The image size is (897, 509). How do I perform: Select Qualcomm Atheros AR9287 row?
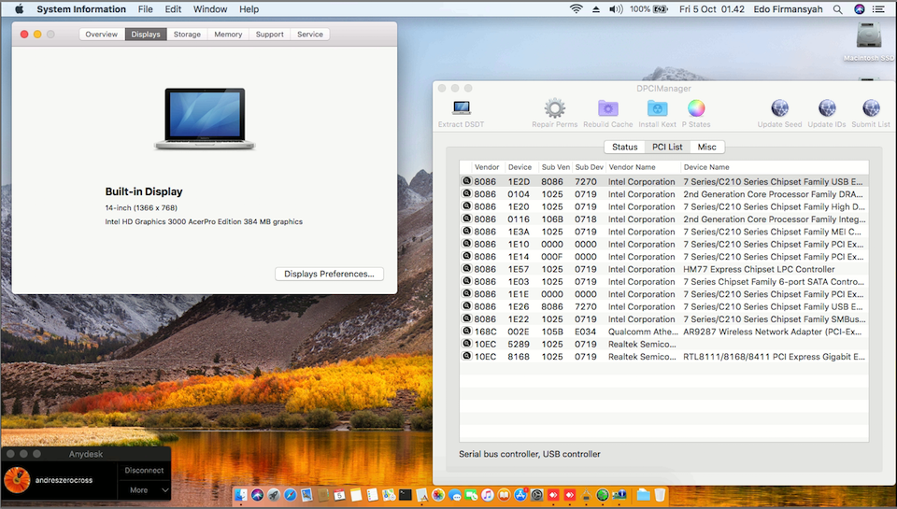tap(663, 332)
